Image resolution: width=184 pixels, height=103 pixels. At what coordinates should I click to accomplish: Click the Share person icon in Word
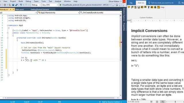pyautogui.click(x=179, y=3)
